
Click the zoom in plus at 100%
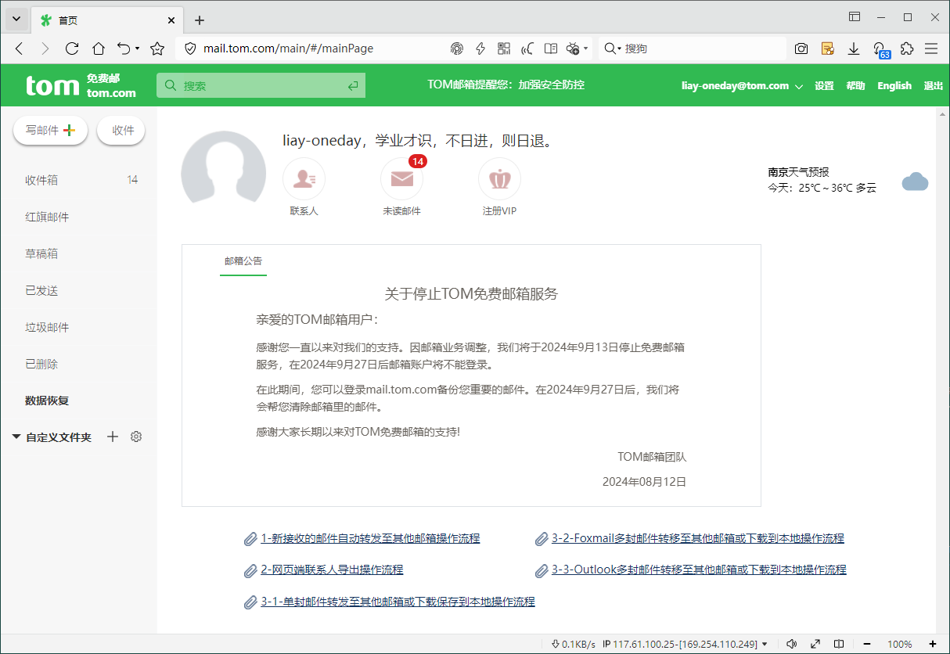[932, 644]
